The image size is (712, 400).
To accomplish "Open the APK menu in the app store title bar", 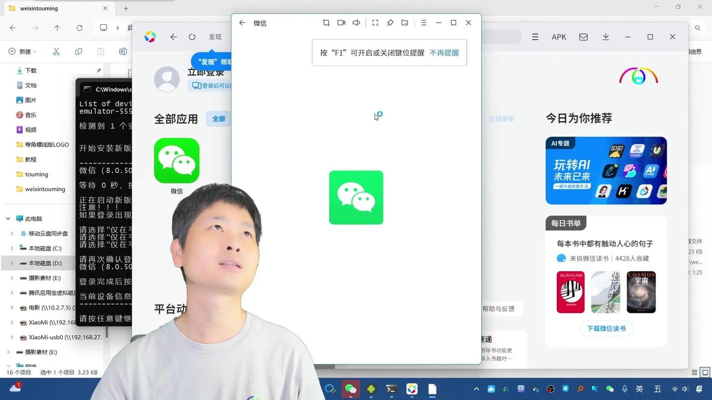I will 559,37.
